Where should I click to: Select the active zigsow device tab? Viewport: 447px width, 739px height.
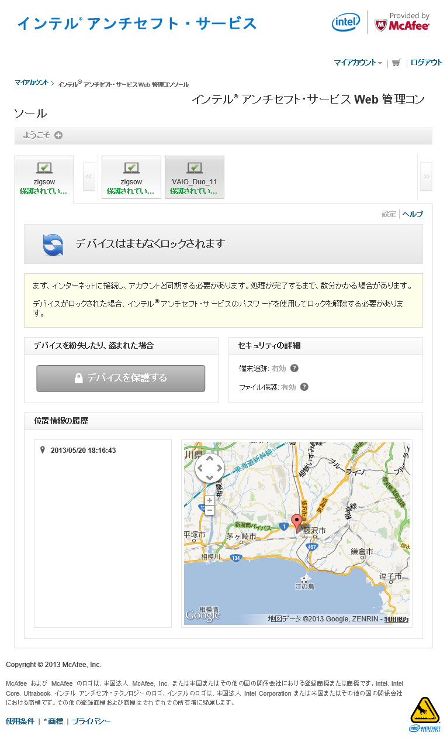[44, 179]
